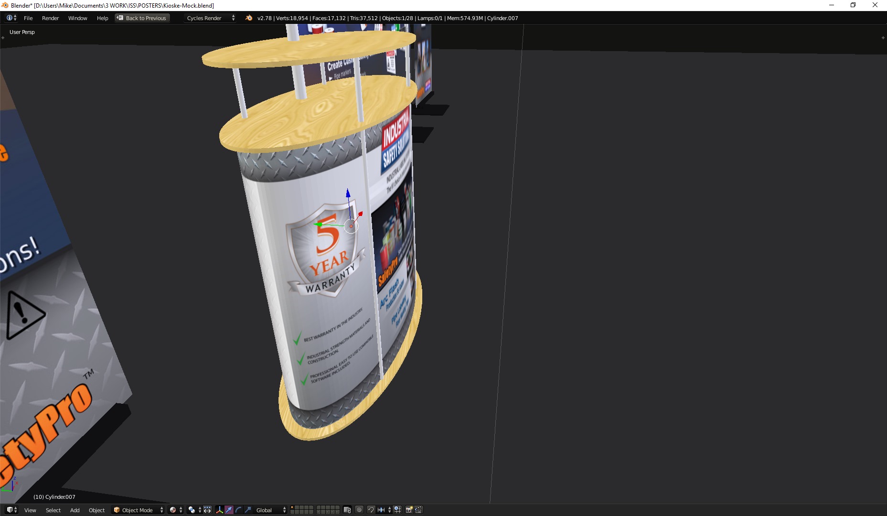Click the second layer block grid

(328, 510)
